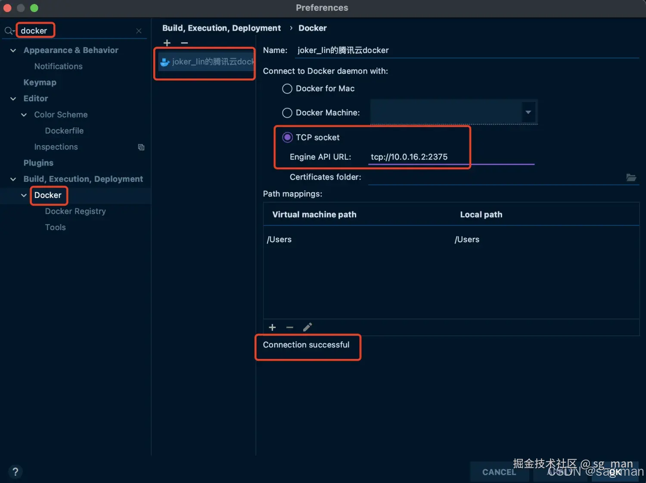Focus the settings search field
The height and width of the screenshot is (483, 646).
(78, 31)
